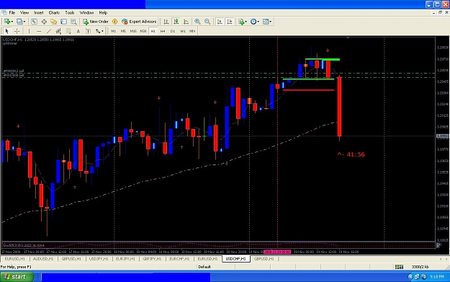Click the 9:18 PM tray clock
The width and height of the screenshot is (450, 282).
(x=437, y=277)
